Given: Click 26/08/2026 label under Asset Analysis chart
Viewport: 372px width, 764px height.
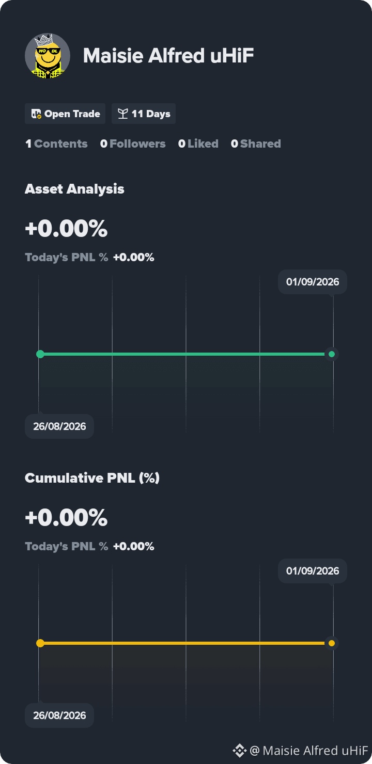Looking at the screenshot, I should (59, 426).
